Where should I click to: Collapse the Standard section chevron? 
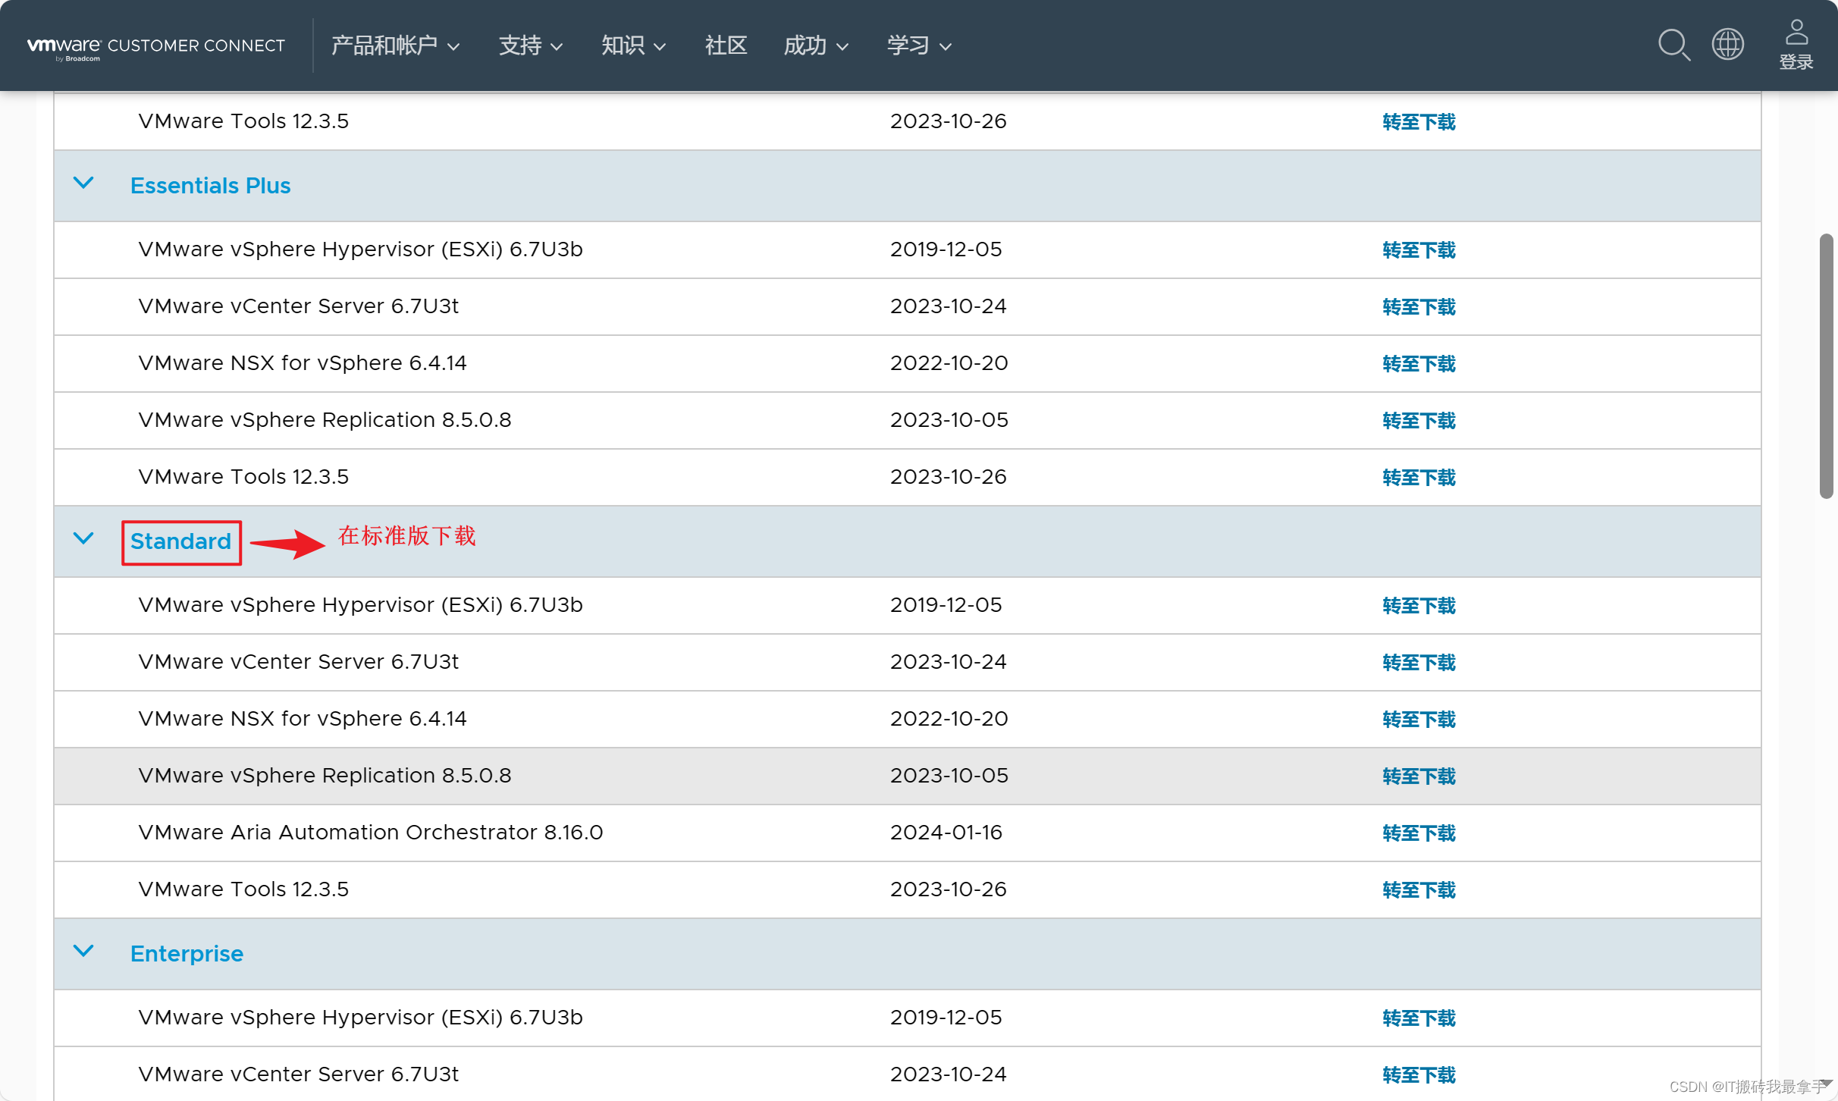(83, 539)
